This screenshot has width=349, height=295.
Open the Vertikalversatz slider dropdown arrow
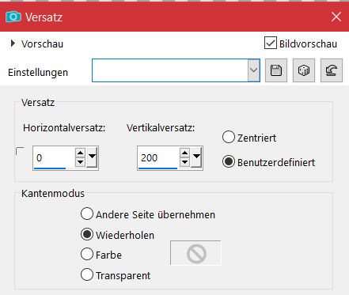pyautogui.click(x=196, y=157)
